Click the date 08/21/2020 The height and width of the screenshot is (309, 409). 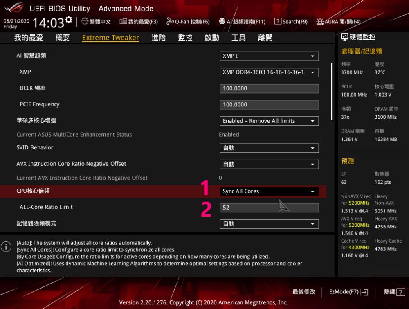click(x=16, y=21)
